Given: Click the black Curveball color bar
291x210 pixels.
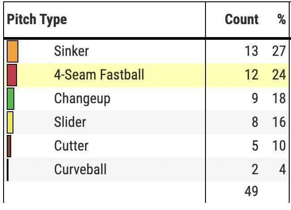Looking at the screenshot, I should [x=8, y=170].
